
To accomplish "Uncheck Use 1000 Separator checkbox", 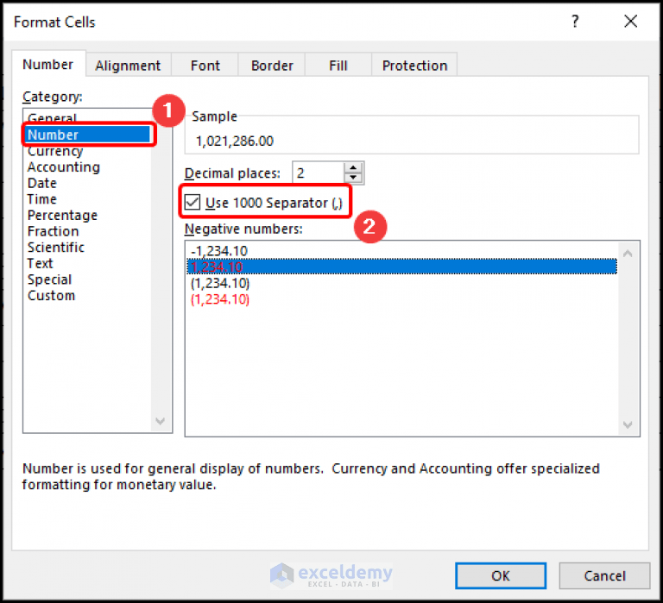I will (193, 202).
